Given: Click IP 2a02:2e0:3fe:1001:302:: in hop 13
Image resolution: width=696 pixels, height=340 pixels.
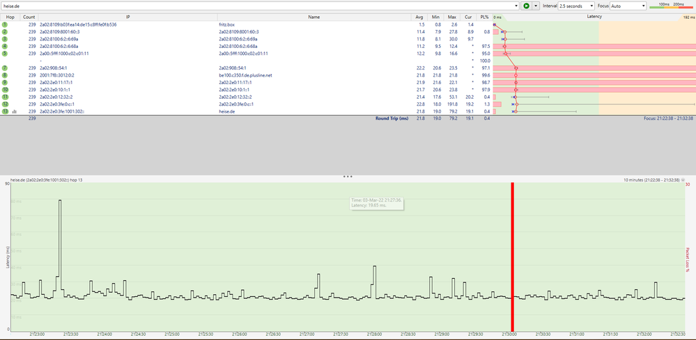Looking at the screenshot, I should pyautogui.click(x=62, y=111).
